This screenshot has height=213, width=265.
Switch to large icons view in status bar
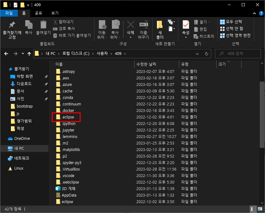coord(260,209)
